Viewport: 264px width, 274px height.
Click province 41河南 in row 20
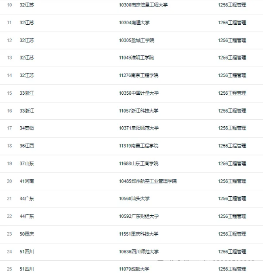[27, 181]
